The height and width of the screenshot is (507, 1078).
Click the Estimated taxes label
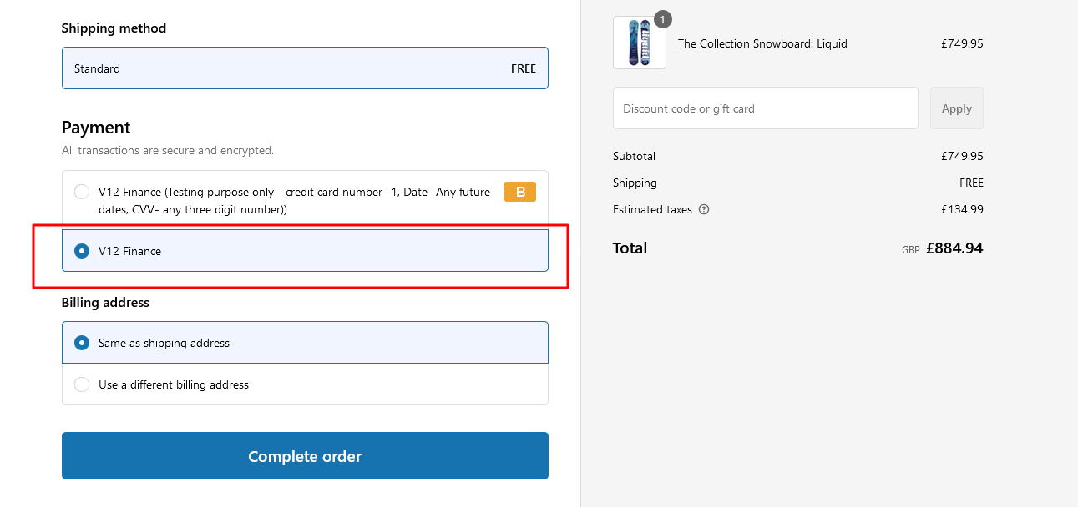(652, 209)
